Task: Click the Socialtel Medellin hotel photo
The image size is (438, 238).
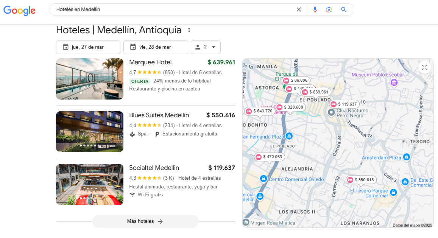Action: (90, 184)
